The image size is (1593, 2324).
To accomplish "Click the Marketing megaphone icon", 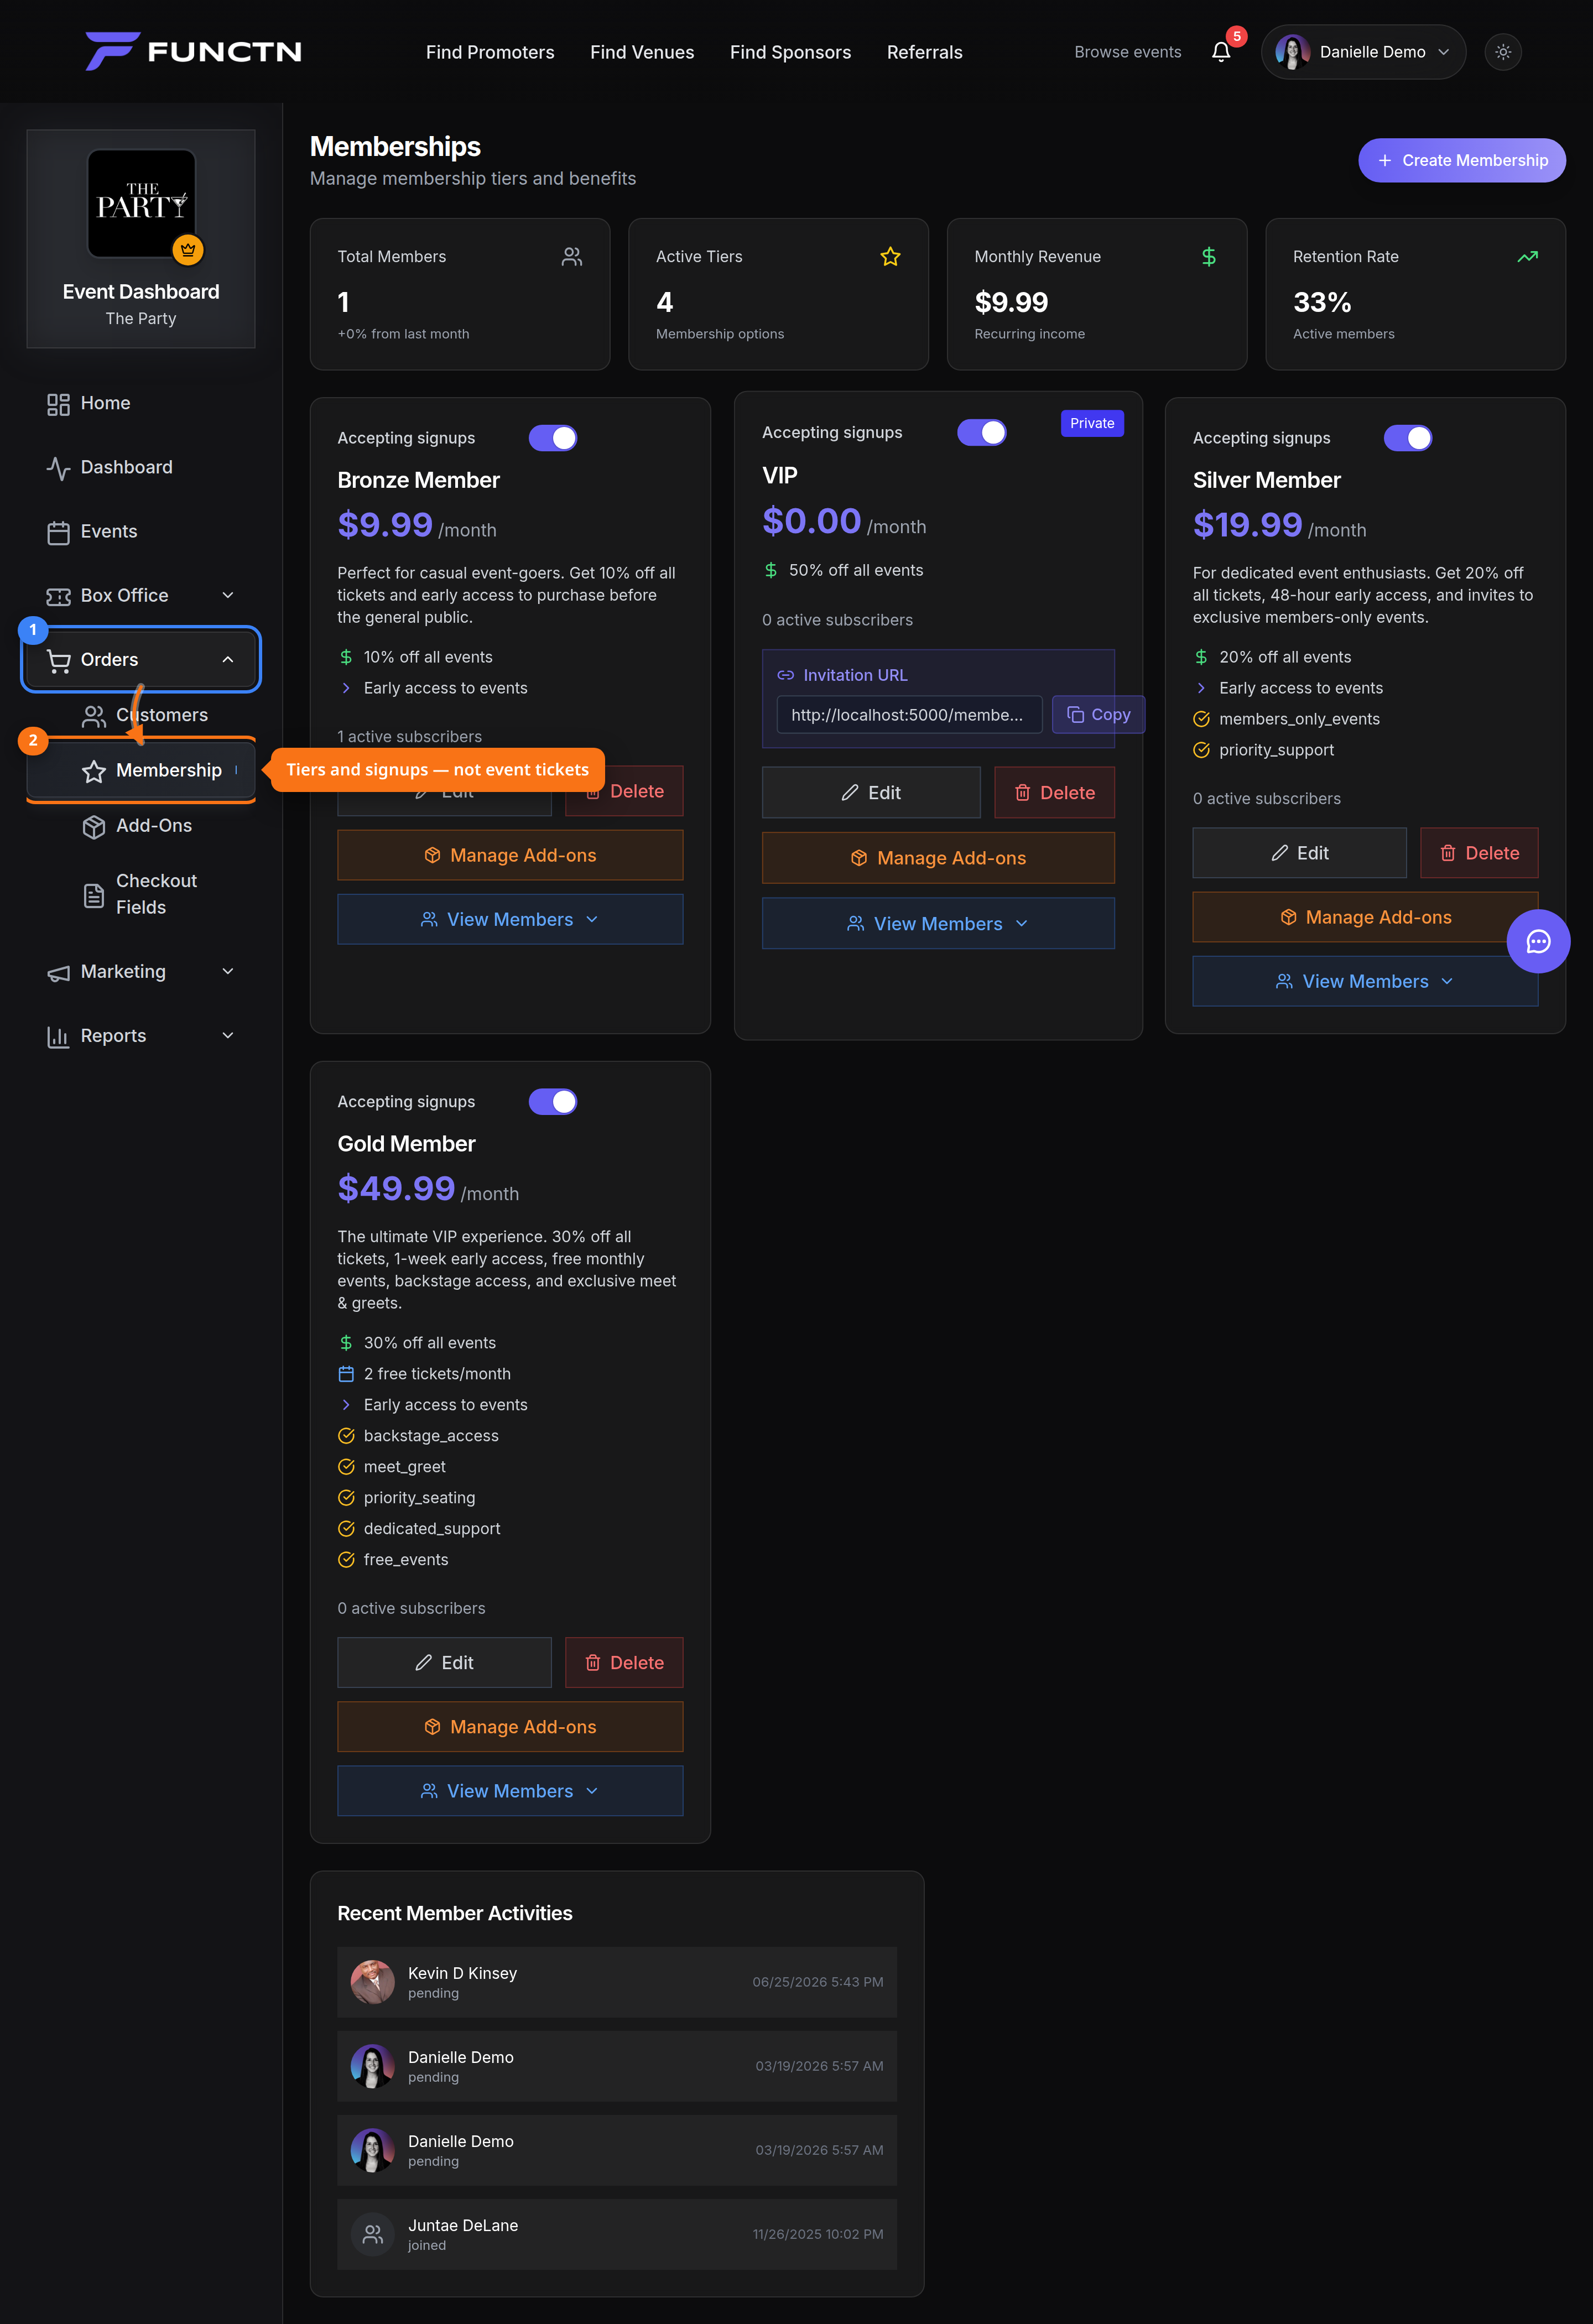I will click(58, 972).
